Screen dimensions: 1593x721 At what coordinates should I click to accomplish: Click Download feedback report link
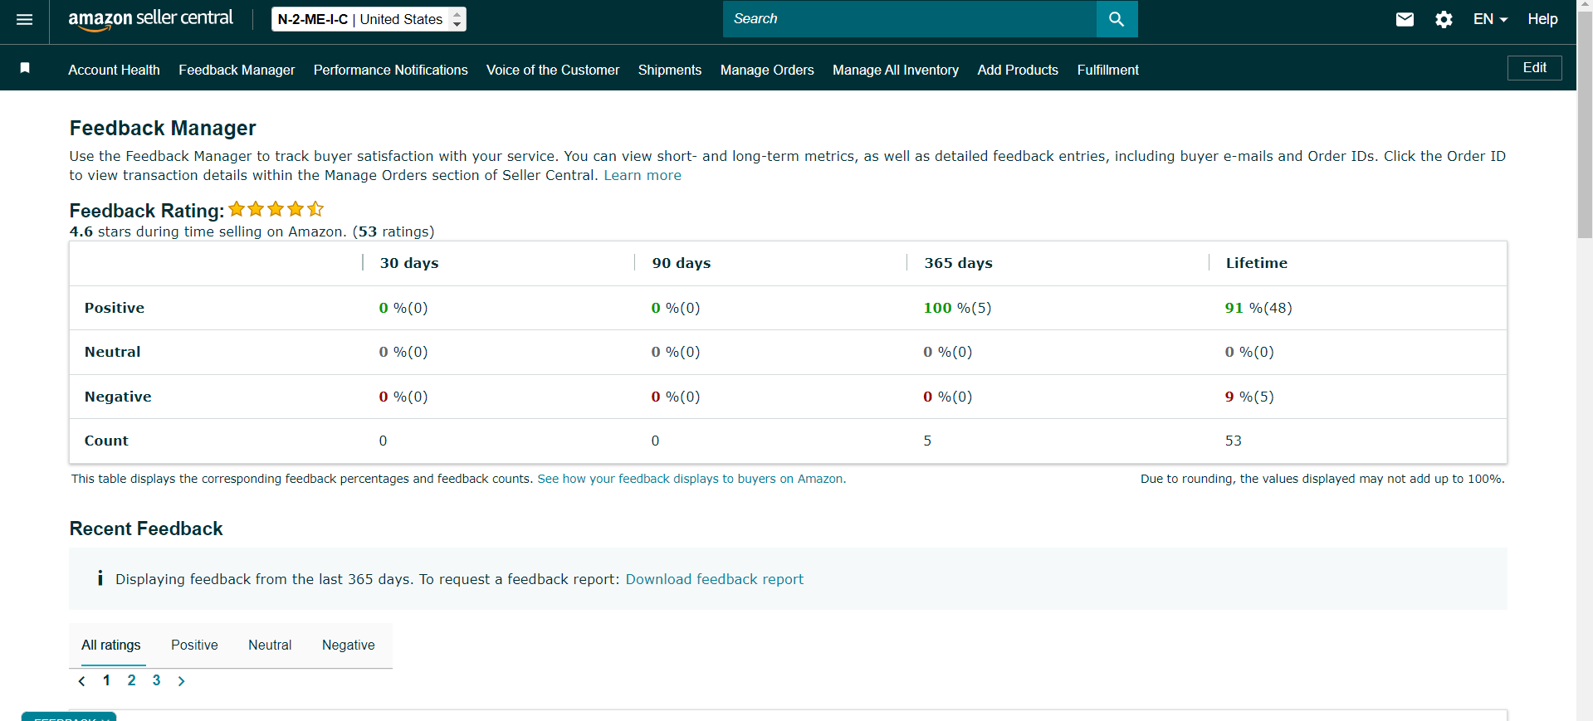click(x=715, y=579)
